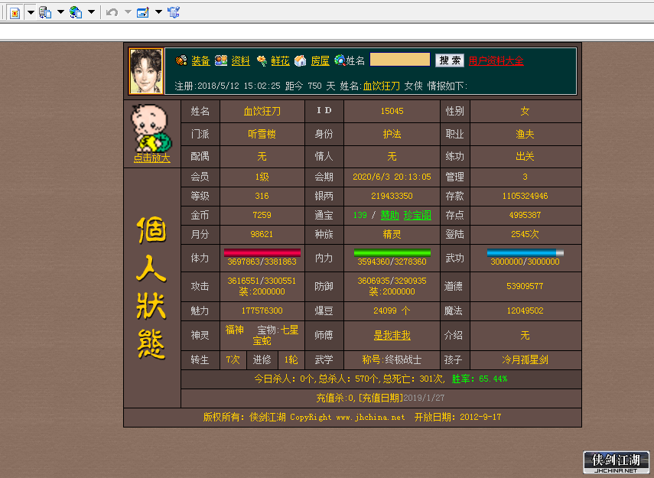Click the 血饮狂刀 name cell in the table
The image size is (654, 478).
point(262,112)
